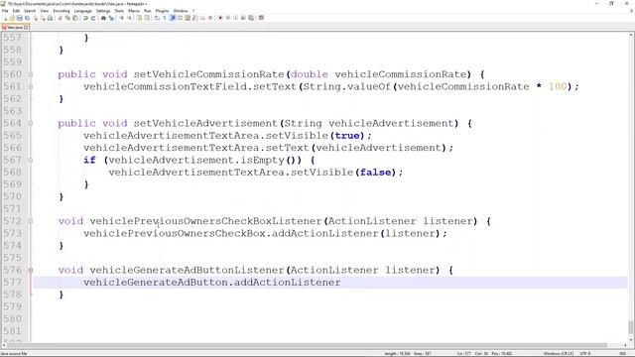Image resolution: width=635 pixels, height=357 pixels.
Task: Undo last edit with Undo icon
Action: coord(85,18)
